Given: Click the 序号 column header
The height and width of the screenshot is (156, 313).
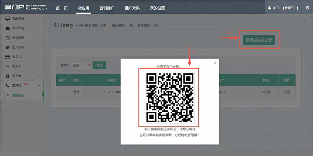Looking at the screenshot, I should coord(62,80).
